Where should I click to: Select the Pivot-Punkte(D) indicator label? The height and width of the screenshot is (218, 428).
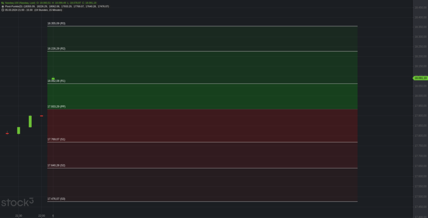point(13,6)
